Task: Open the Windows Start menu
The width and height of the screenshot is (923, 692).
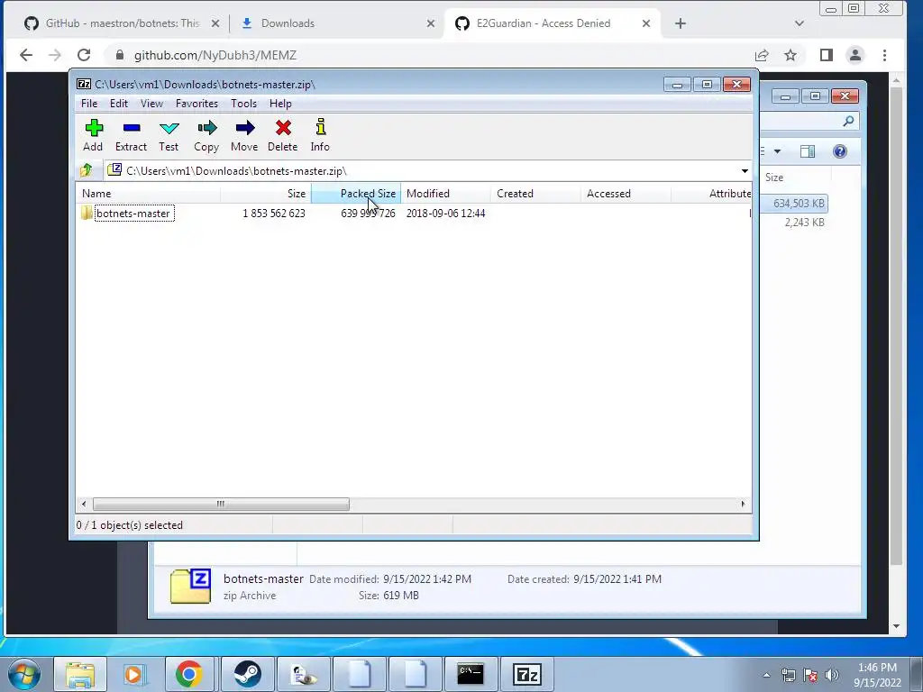Action: pos(24,674)
